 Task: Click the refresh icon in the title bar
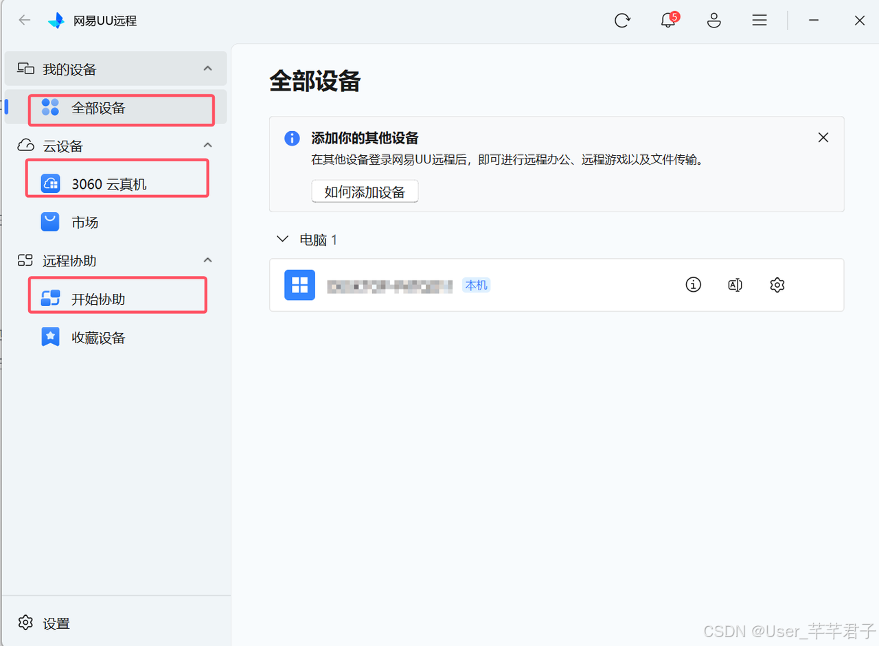pyautogui.click(x=622, y=20)
